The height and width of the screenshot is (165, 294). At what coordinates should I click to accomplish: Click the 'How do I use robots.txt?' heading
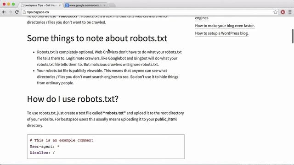(73, 99)
